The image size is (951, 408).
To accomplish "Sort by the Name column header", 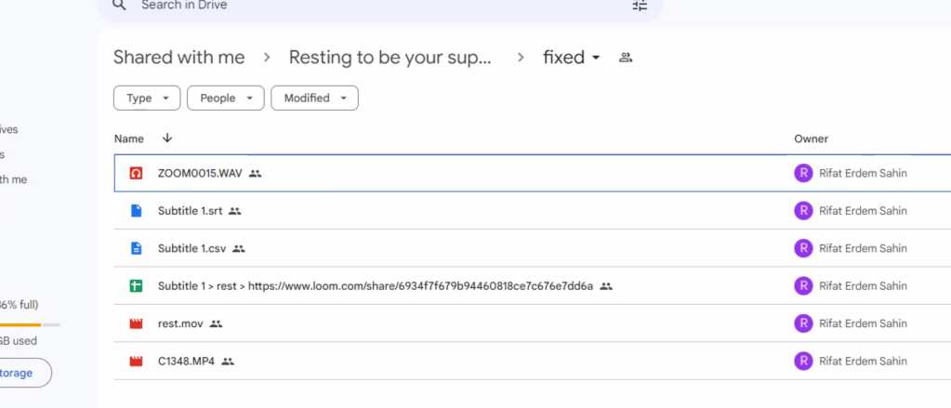I will pyautogui.click(x=128, y=138).
